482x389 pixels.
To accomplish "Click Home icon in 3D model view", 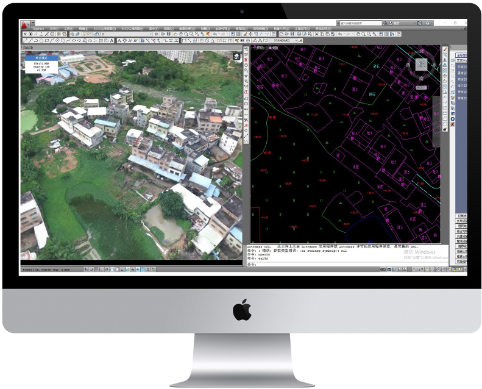I will [236, 57].
